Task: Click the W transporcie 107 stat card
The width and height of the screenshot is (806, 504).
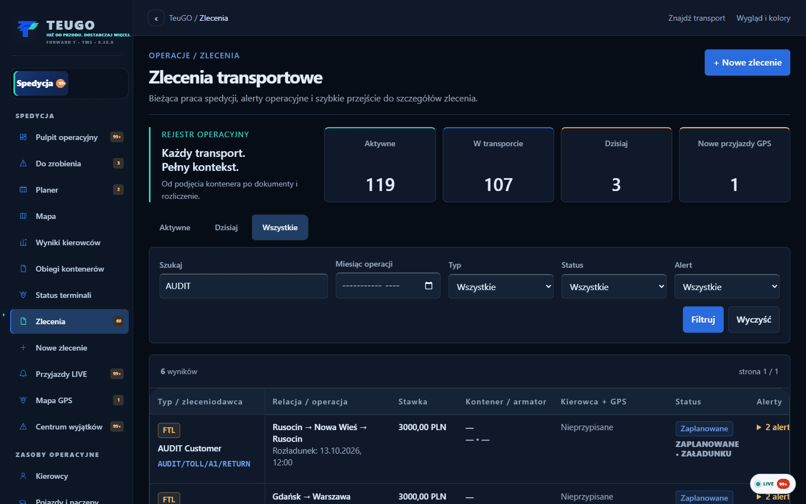Action: (x=498, y=165)
